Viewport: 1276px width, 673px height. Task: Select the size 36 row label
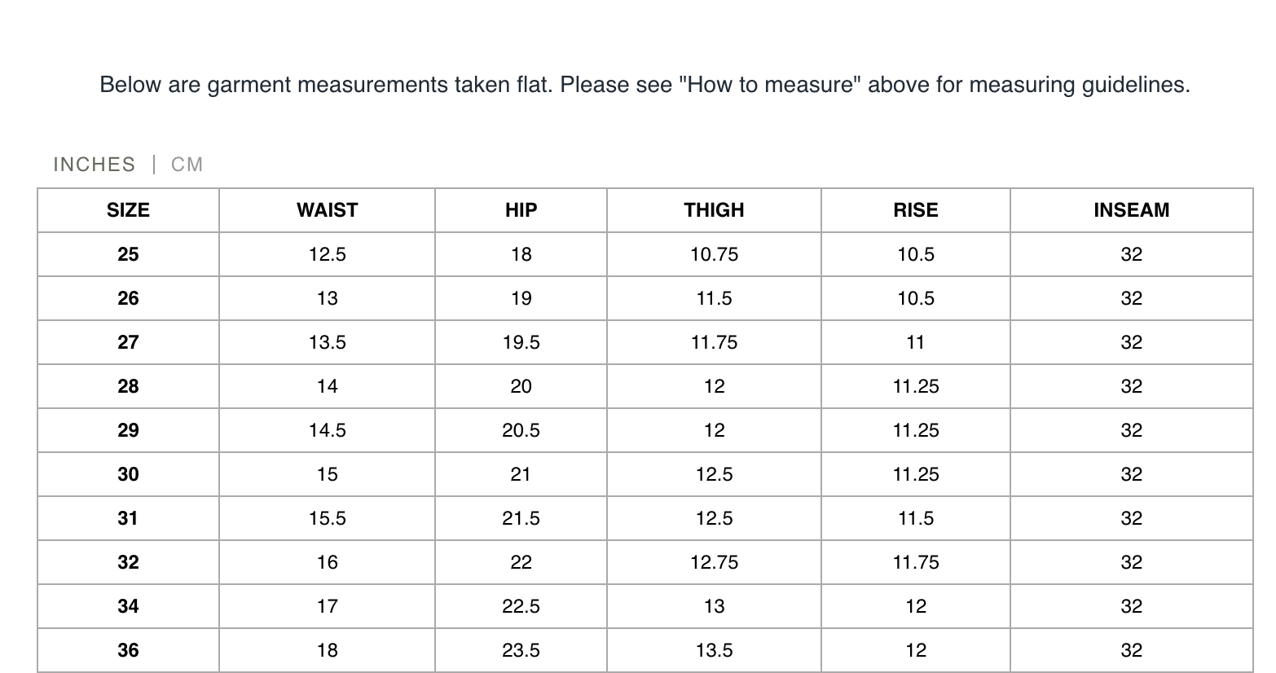point(128,650)
